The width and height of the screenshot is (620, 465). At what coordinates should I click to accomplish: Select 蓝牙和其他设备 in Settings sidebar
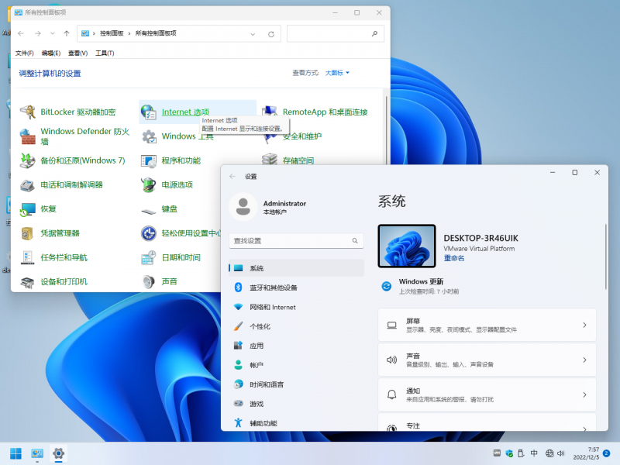[296, 288]
